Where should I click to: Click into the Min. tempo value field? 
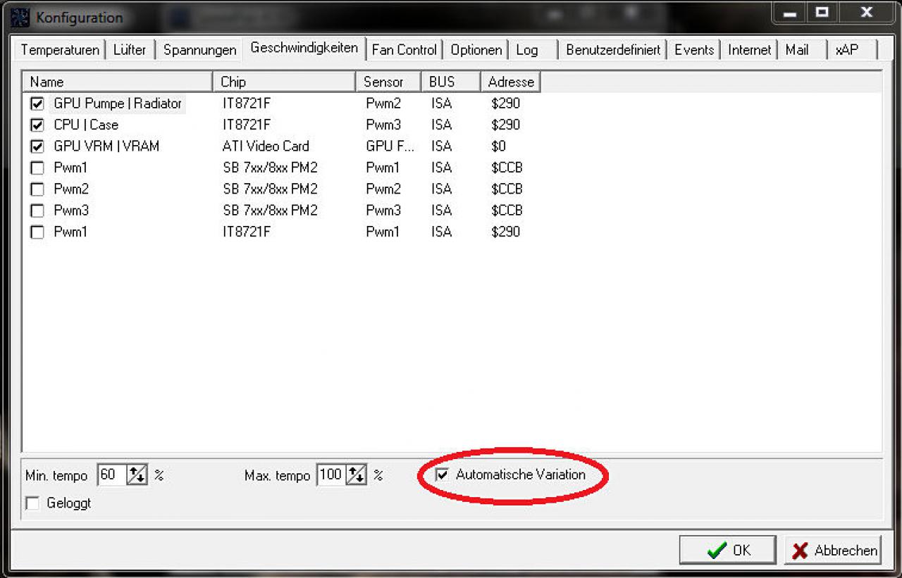pos(112,475)
